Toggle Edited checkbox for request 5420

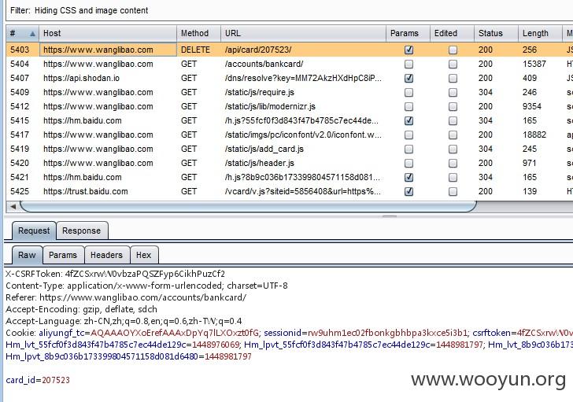[453, 163]
